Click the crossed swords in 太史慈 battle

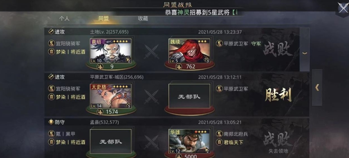click(151, 97)
